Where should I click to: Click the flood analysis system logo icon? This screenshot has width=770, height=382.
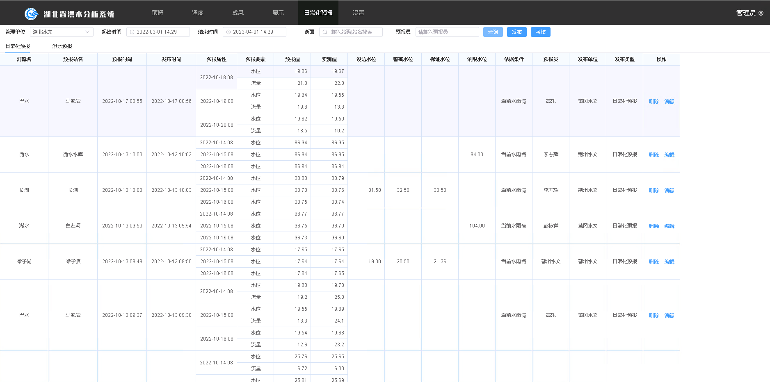pos(31,14)
